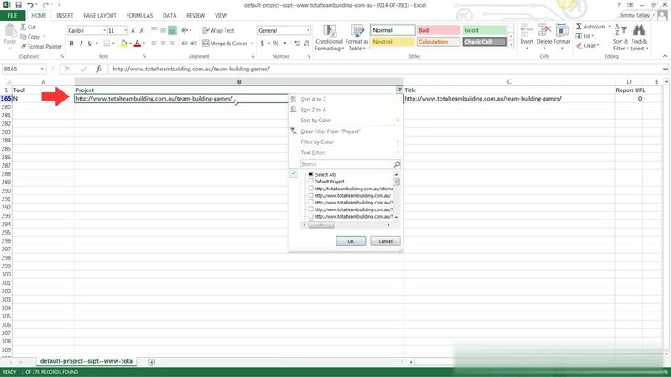Click the Increase Font Size icon

coord(133,30)
